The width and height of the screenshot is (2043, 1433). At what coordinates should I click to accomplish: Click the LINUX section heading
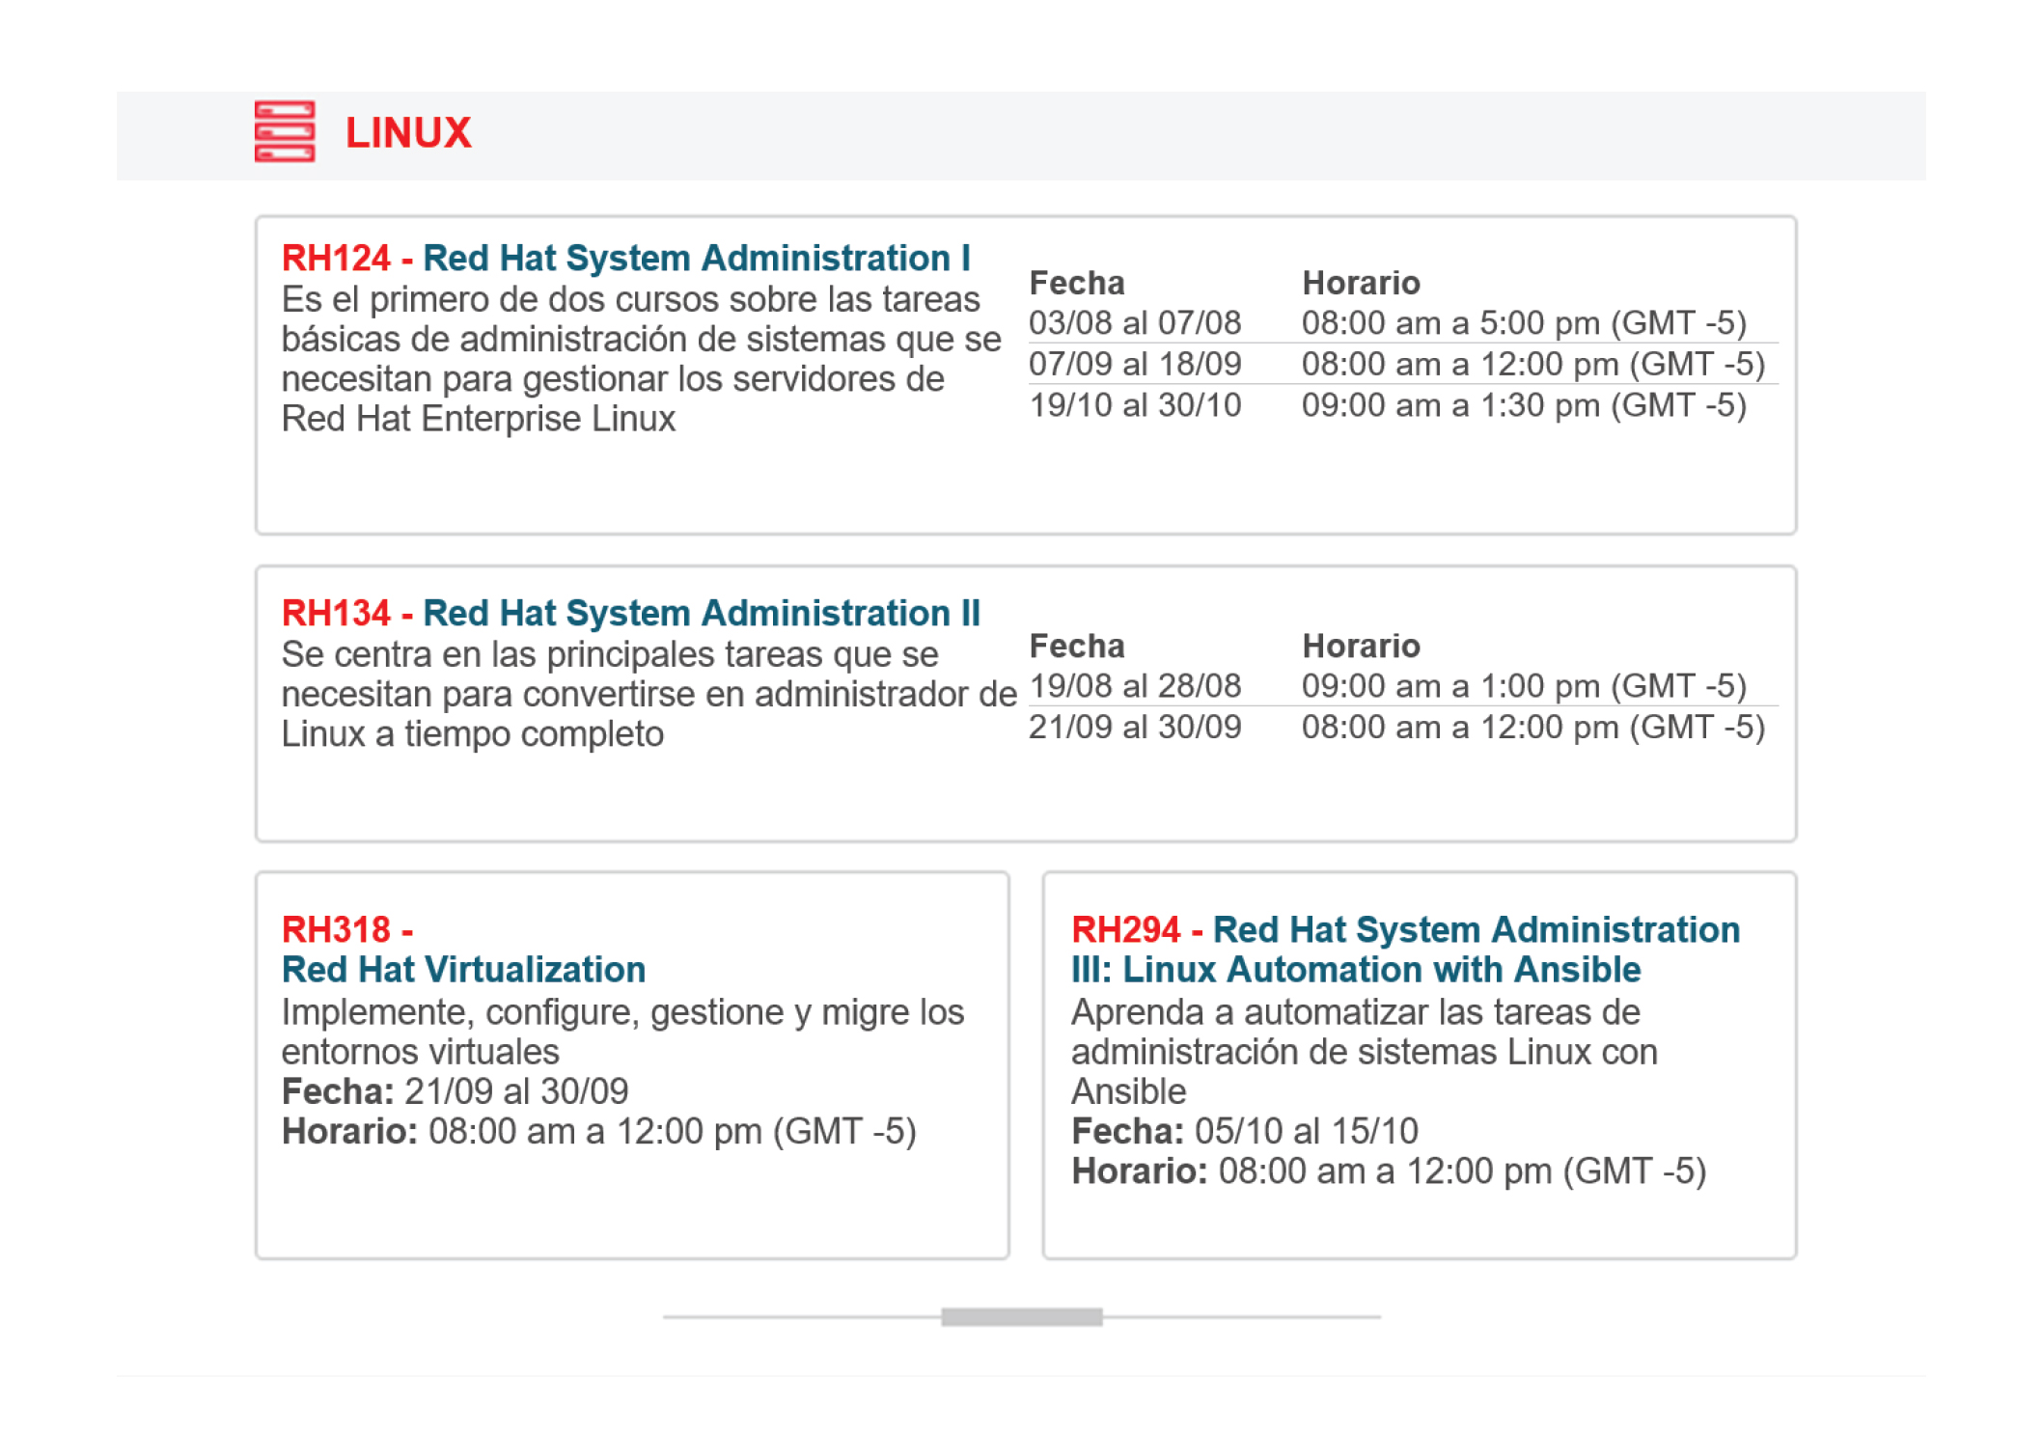coord(408,133)
